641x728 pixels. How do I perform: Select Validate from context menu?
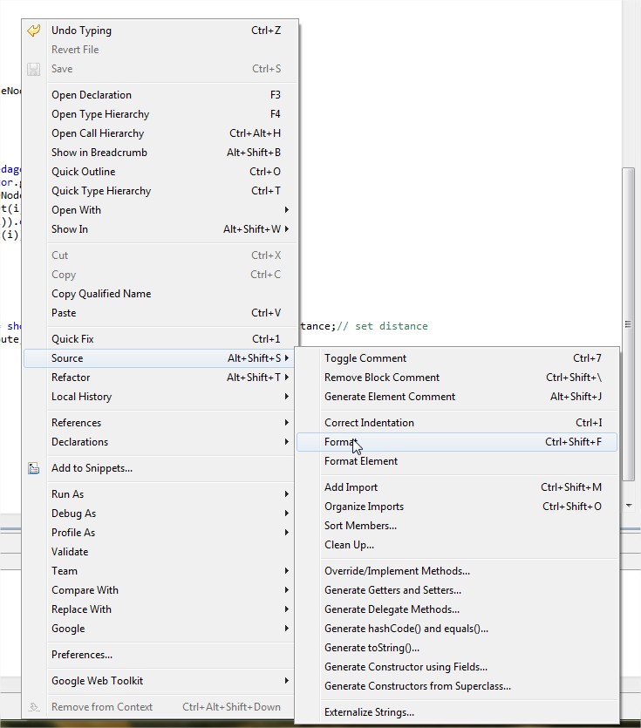pyautogui.click(x=160, y=552)
